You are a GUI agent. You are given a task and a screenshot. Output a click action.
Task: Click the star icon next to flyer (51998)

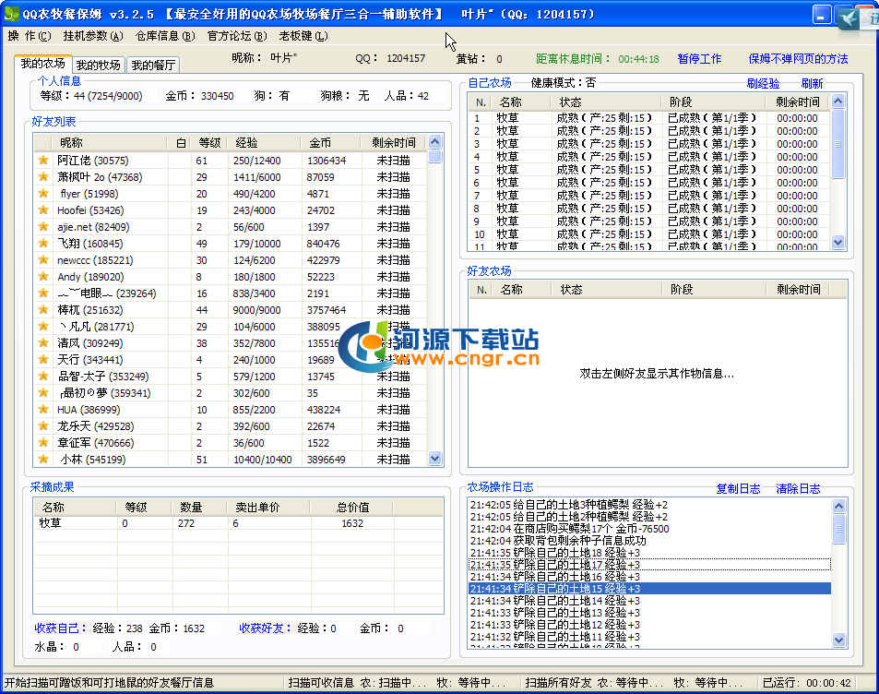pyautogui.click(x=42, y=194)
